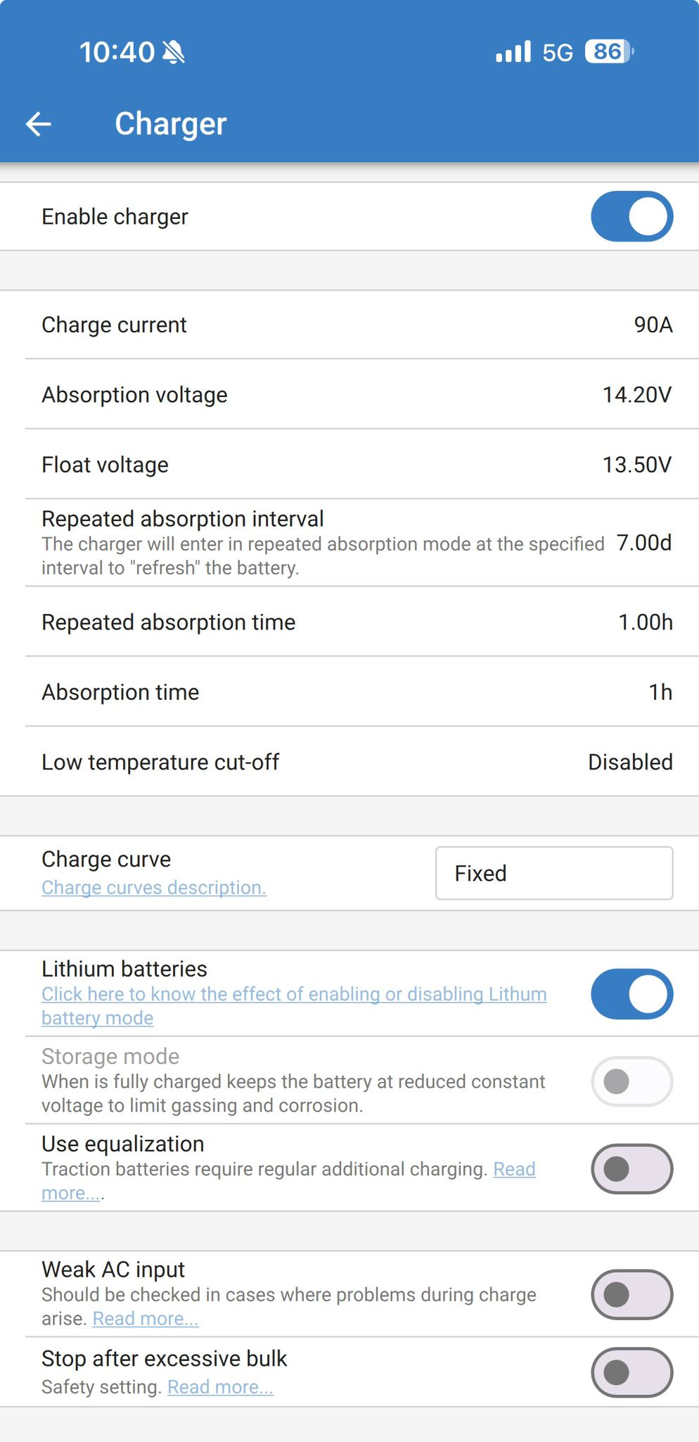Open the Charge curve dropdown

[x=554, y=873]
